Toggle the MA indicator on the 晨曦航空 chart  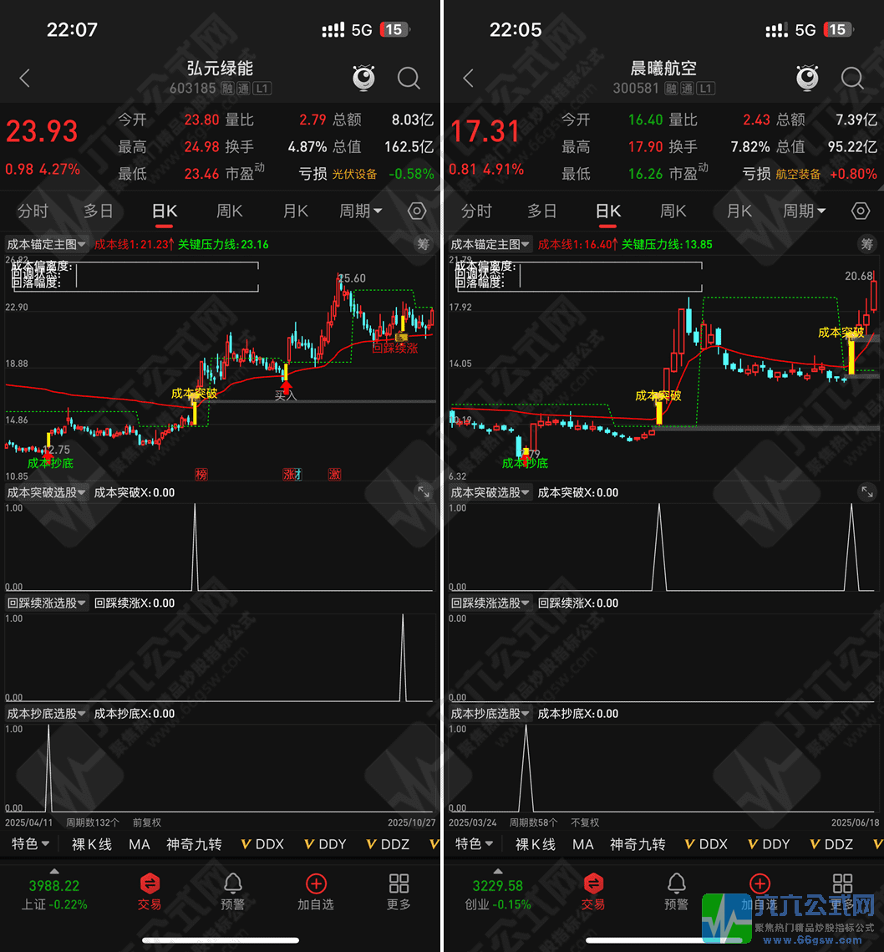(583, 844)
